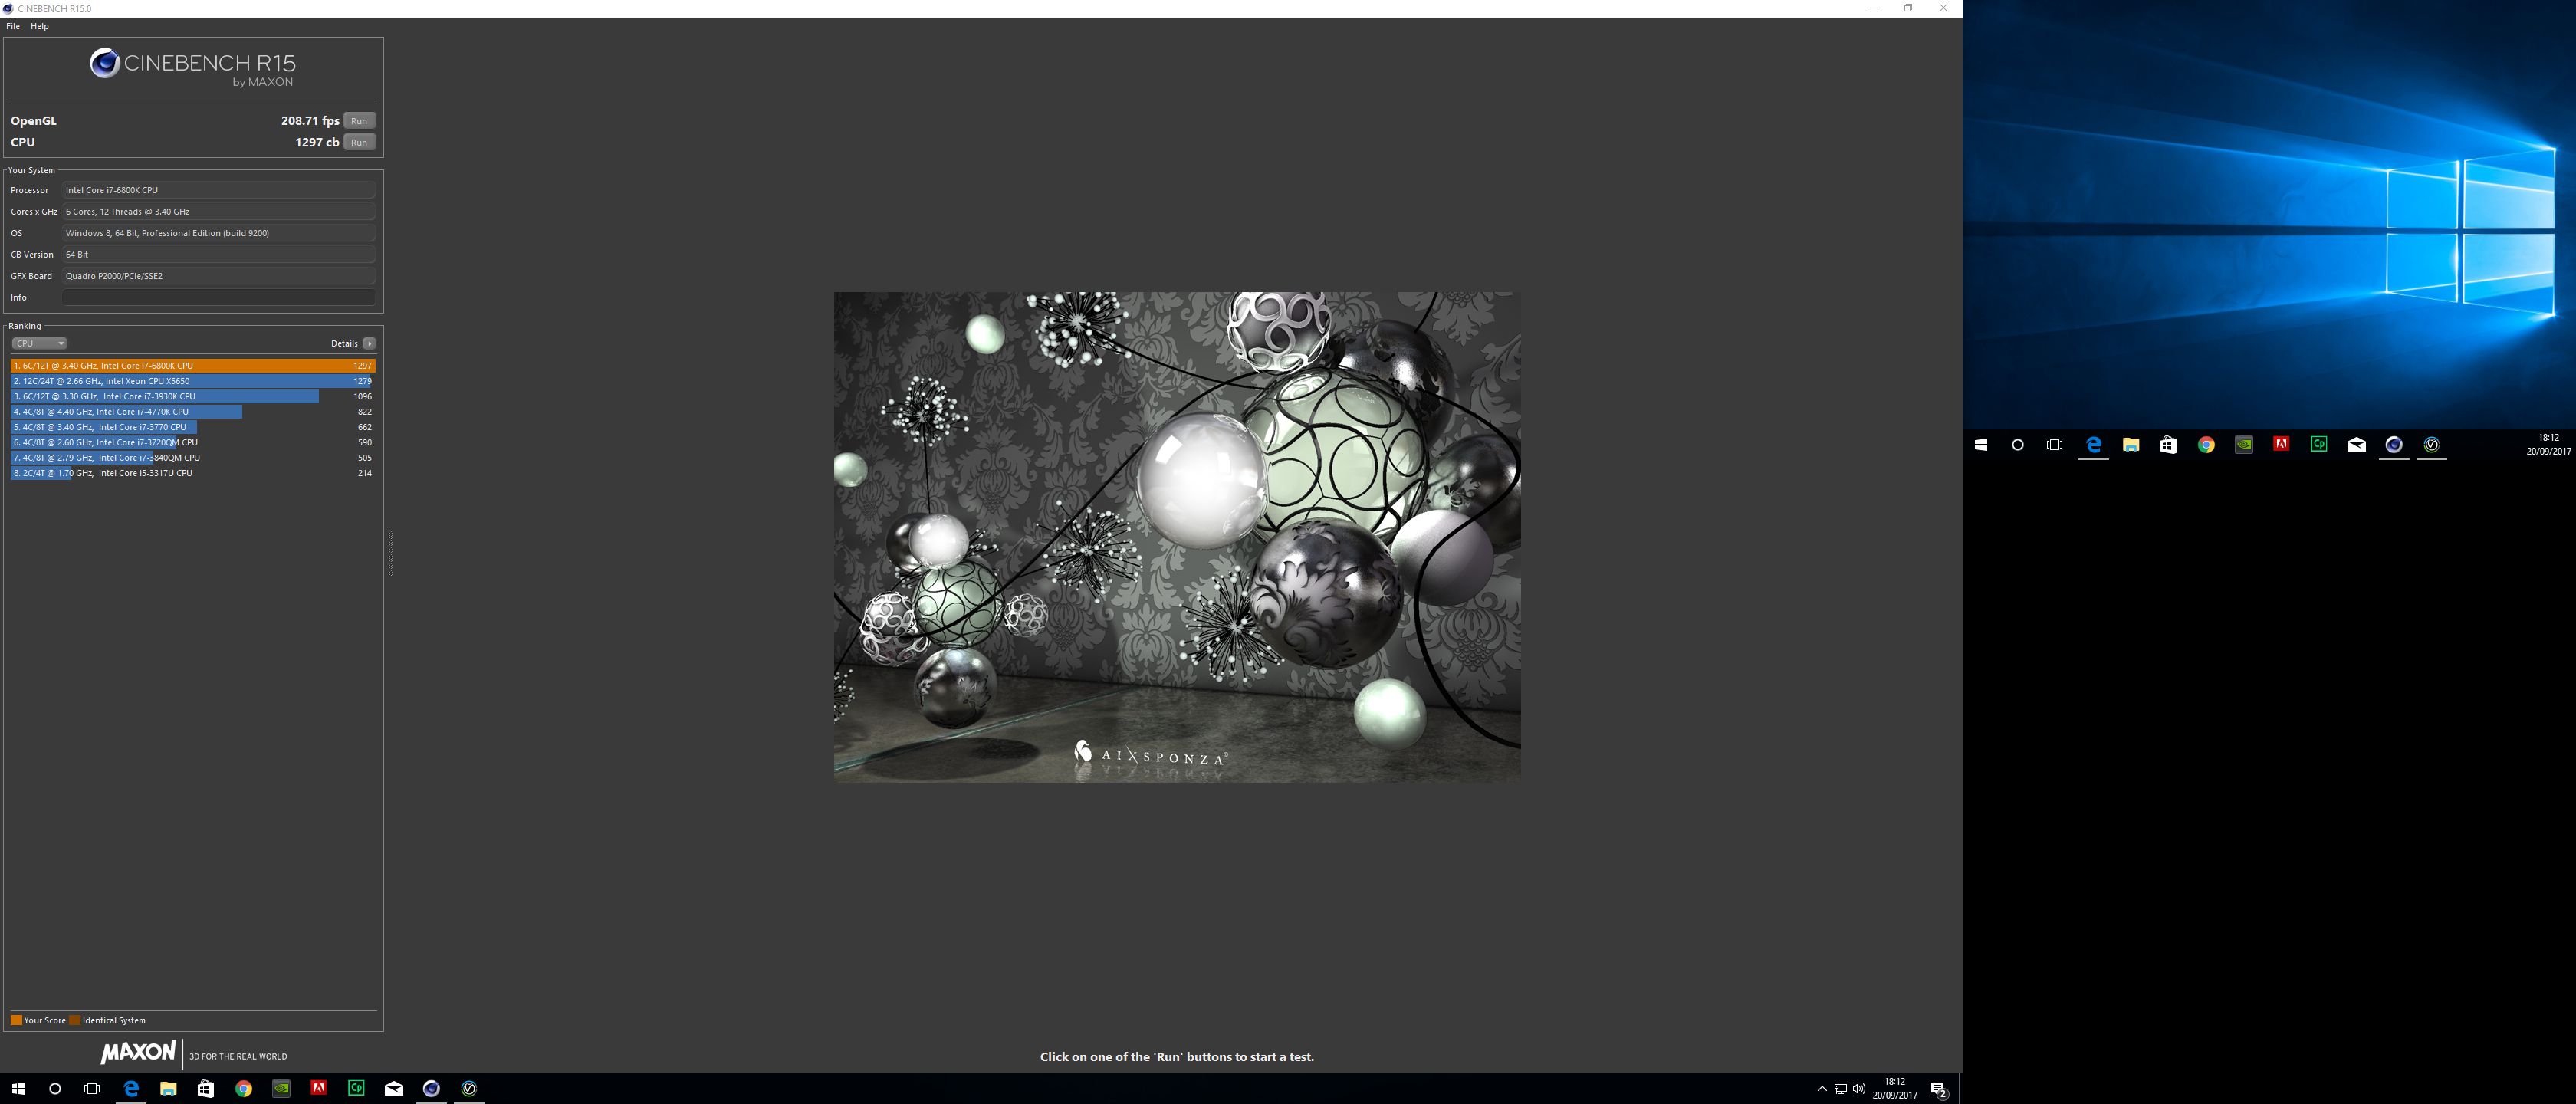
Task: Click the orange Your Score legend swatch
Action: point(16,1020)
